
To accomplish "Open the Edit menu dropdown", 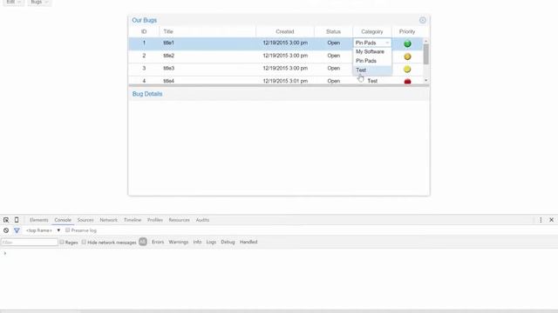I will [14, 2].
